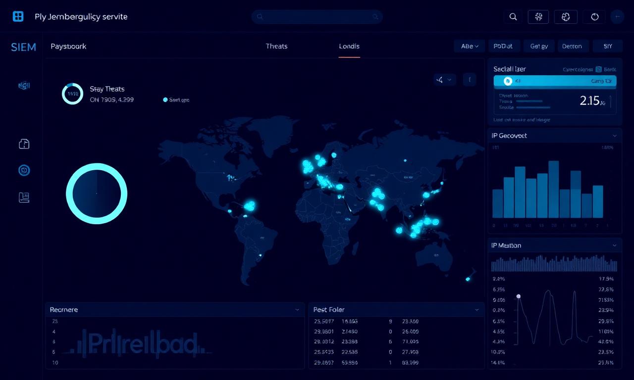Switch to the Theats tab
Viewport: 634px width, 380px height.
(x=276, y=46)
